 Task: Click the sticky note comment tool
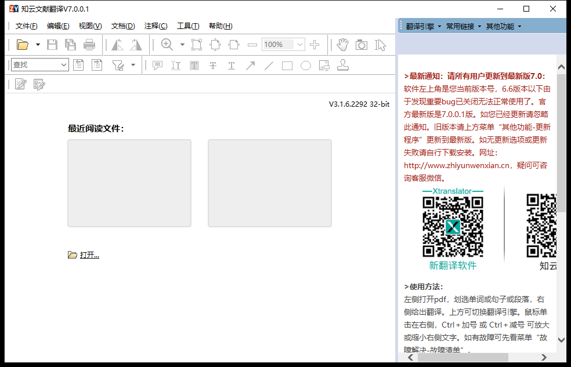click(x=157, y=66)
